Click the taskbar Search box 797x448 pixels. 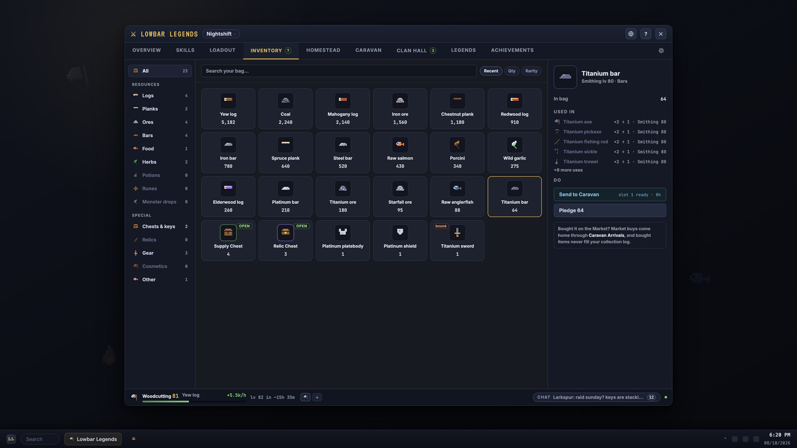click(x=40, y=439)
